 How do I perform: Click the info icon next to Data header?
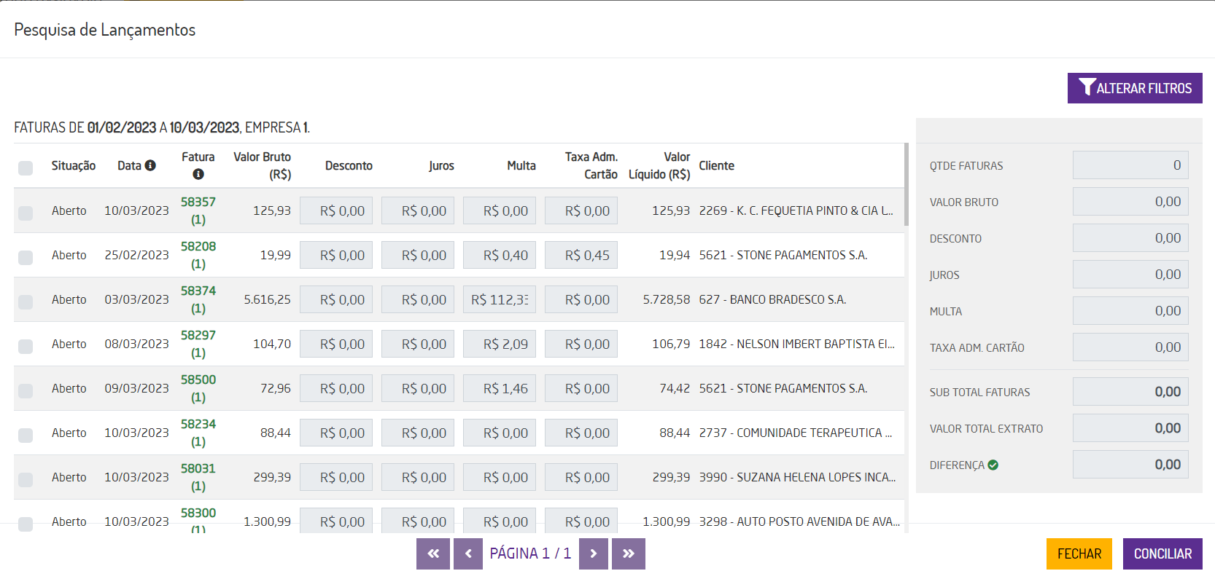point(150,165)
